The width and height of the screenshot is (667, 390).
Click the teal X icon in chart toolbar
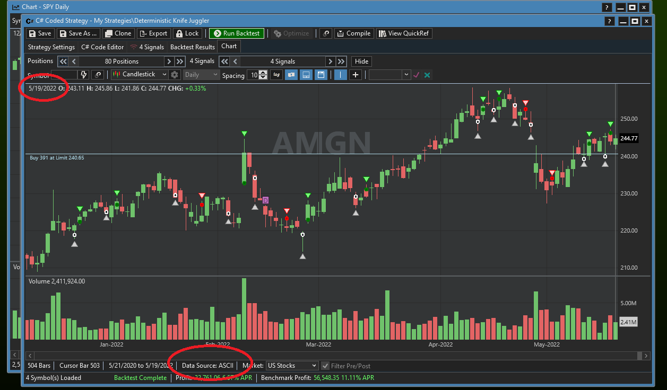pos(427,75)
